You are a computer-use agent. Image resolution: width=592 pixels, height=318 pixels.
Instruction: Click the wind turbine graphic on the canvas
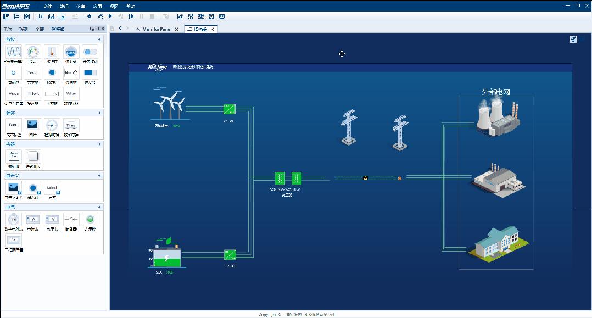[170, 107]
